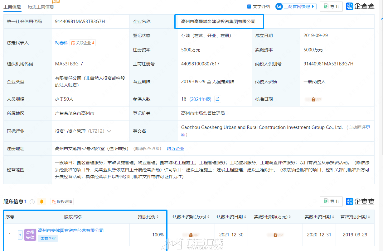Image resolution: width=383 pixels, height=251 pixels.
Task: Open 工商官网快照 snapshot
Action: (296, 7)
